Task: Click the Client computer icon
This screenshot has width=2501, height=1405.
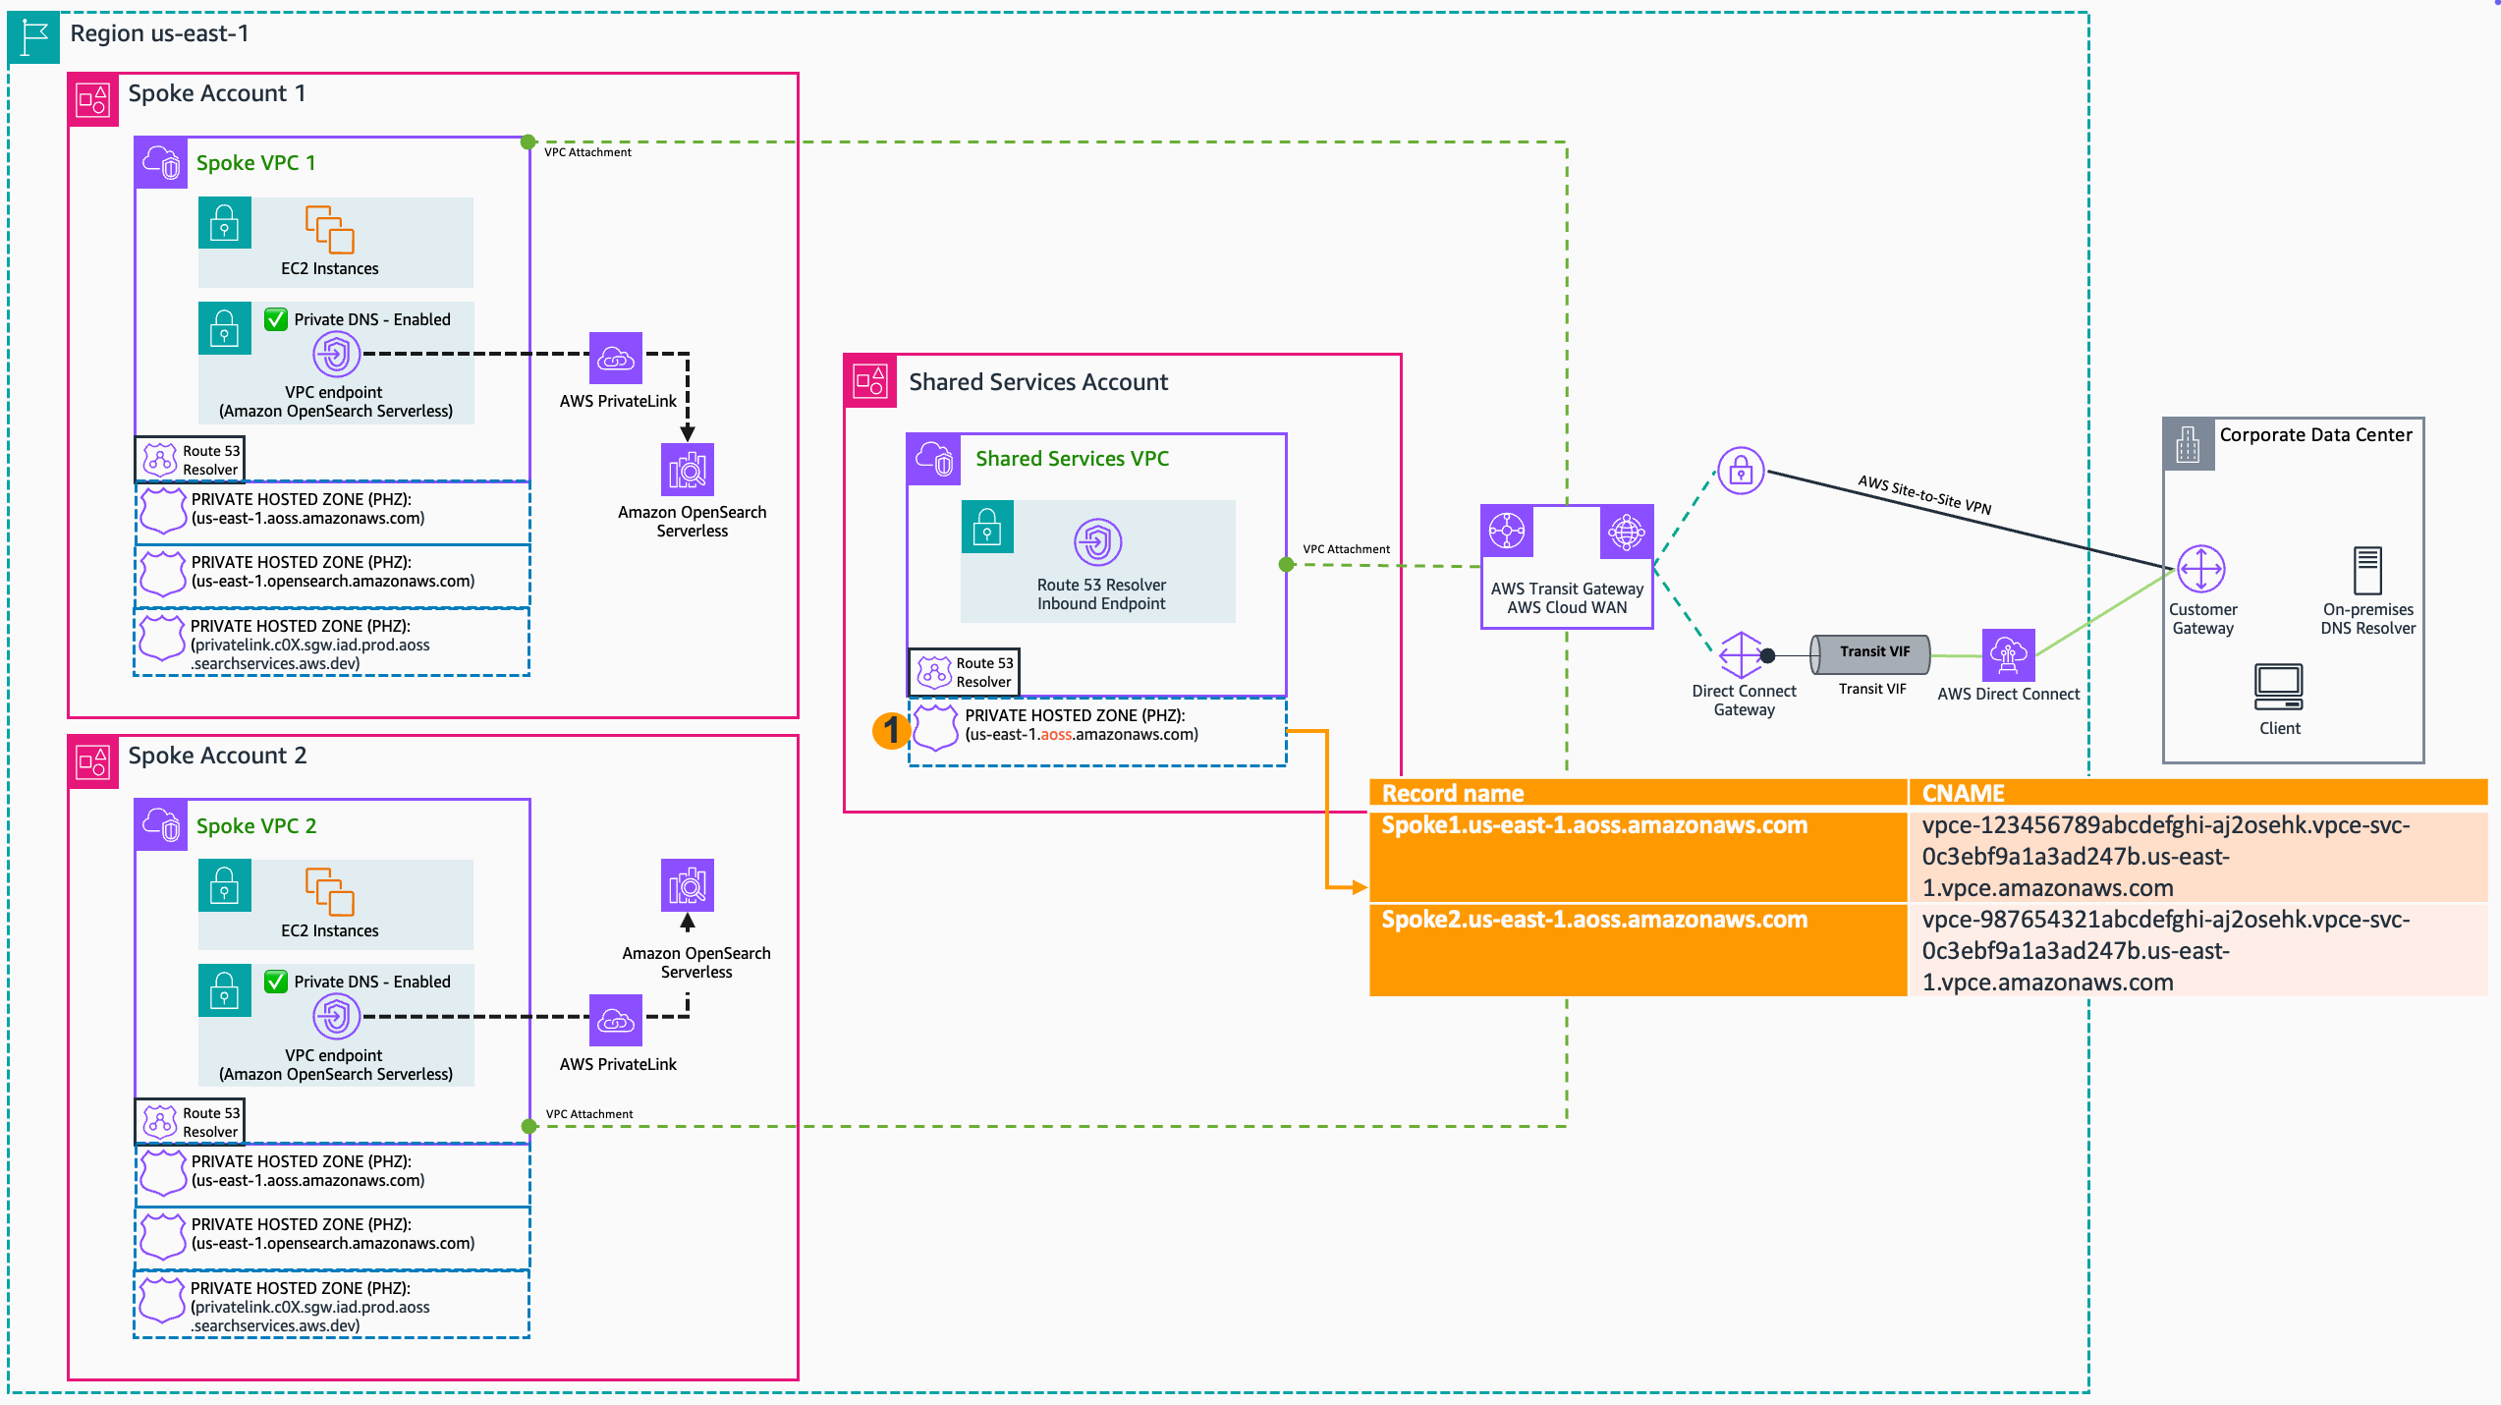Action: pyautogui.click(x=2278, y=687)
